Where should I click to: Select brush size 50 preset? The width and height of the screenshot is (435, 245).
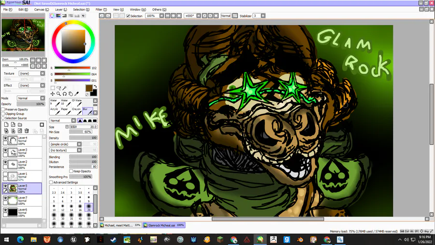[89, 216]
